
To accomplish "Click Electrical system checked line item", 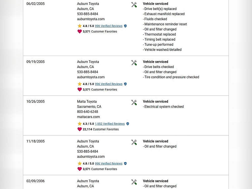I will tap(164, 107).
